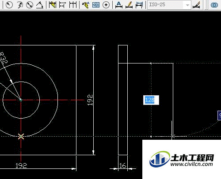Select the vertical 192 dimension text
This screenshot has width=221, height=179.
90,100
